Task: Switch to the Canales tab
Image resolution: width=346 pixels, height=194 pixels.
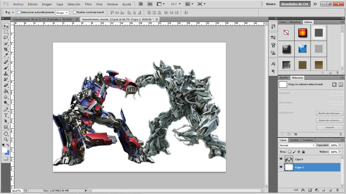Action: pyautogui.click(x=294, y=140)
